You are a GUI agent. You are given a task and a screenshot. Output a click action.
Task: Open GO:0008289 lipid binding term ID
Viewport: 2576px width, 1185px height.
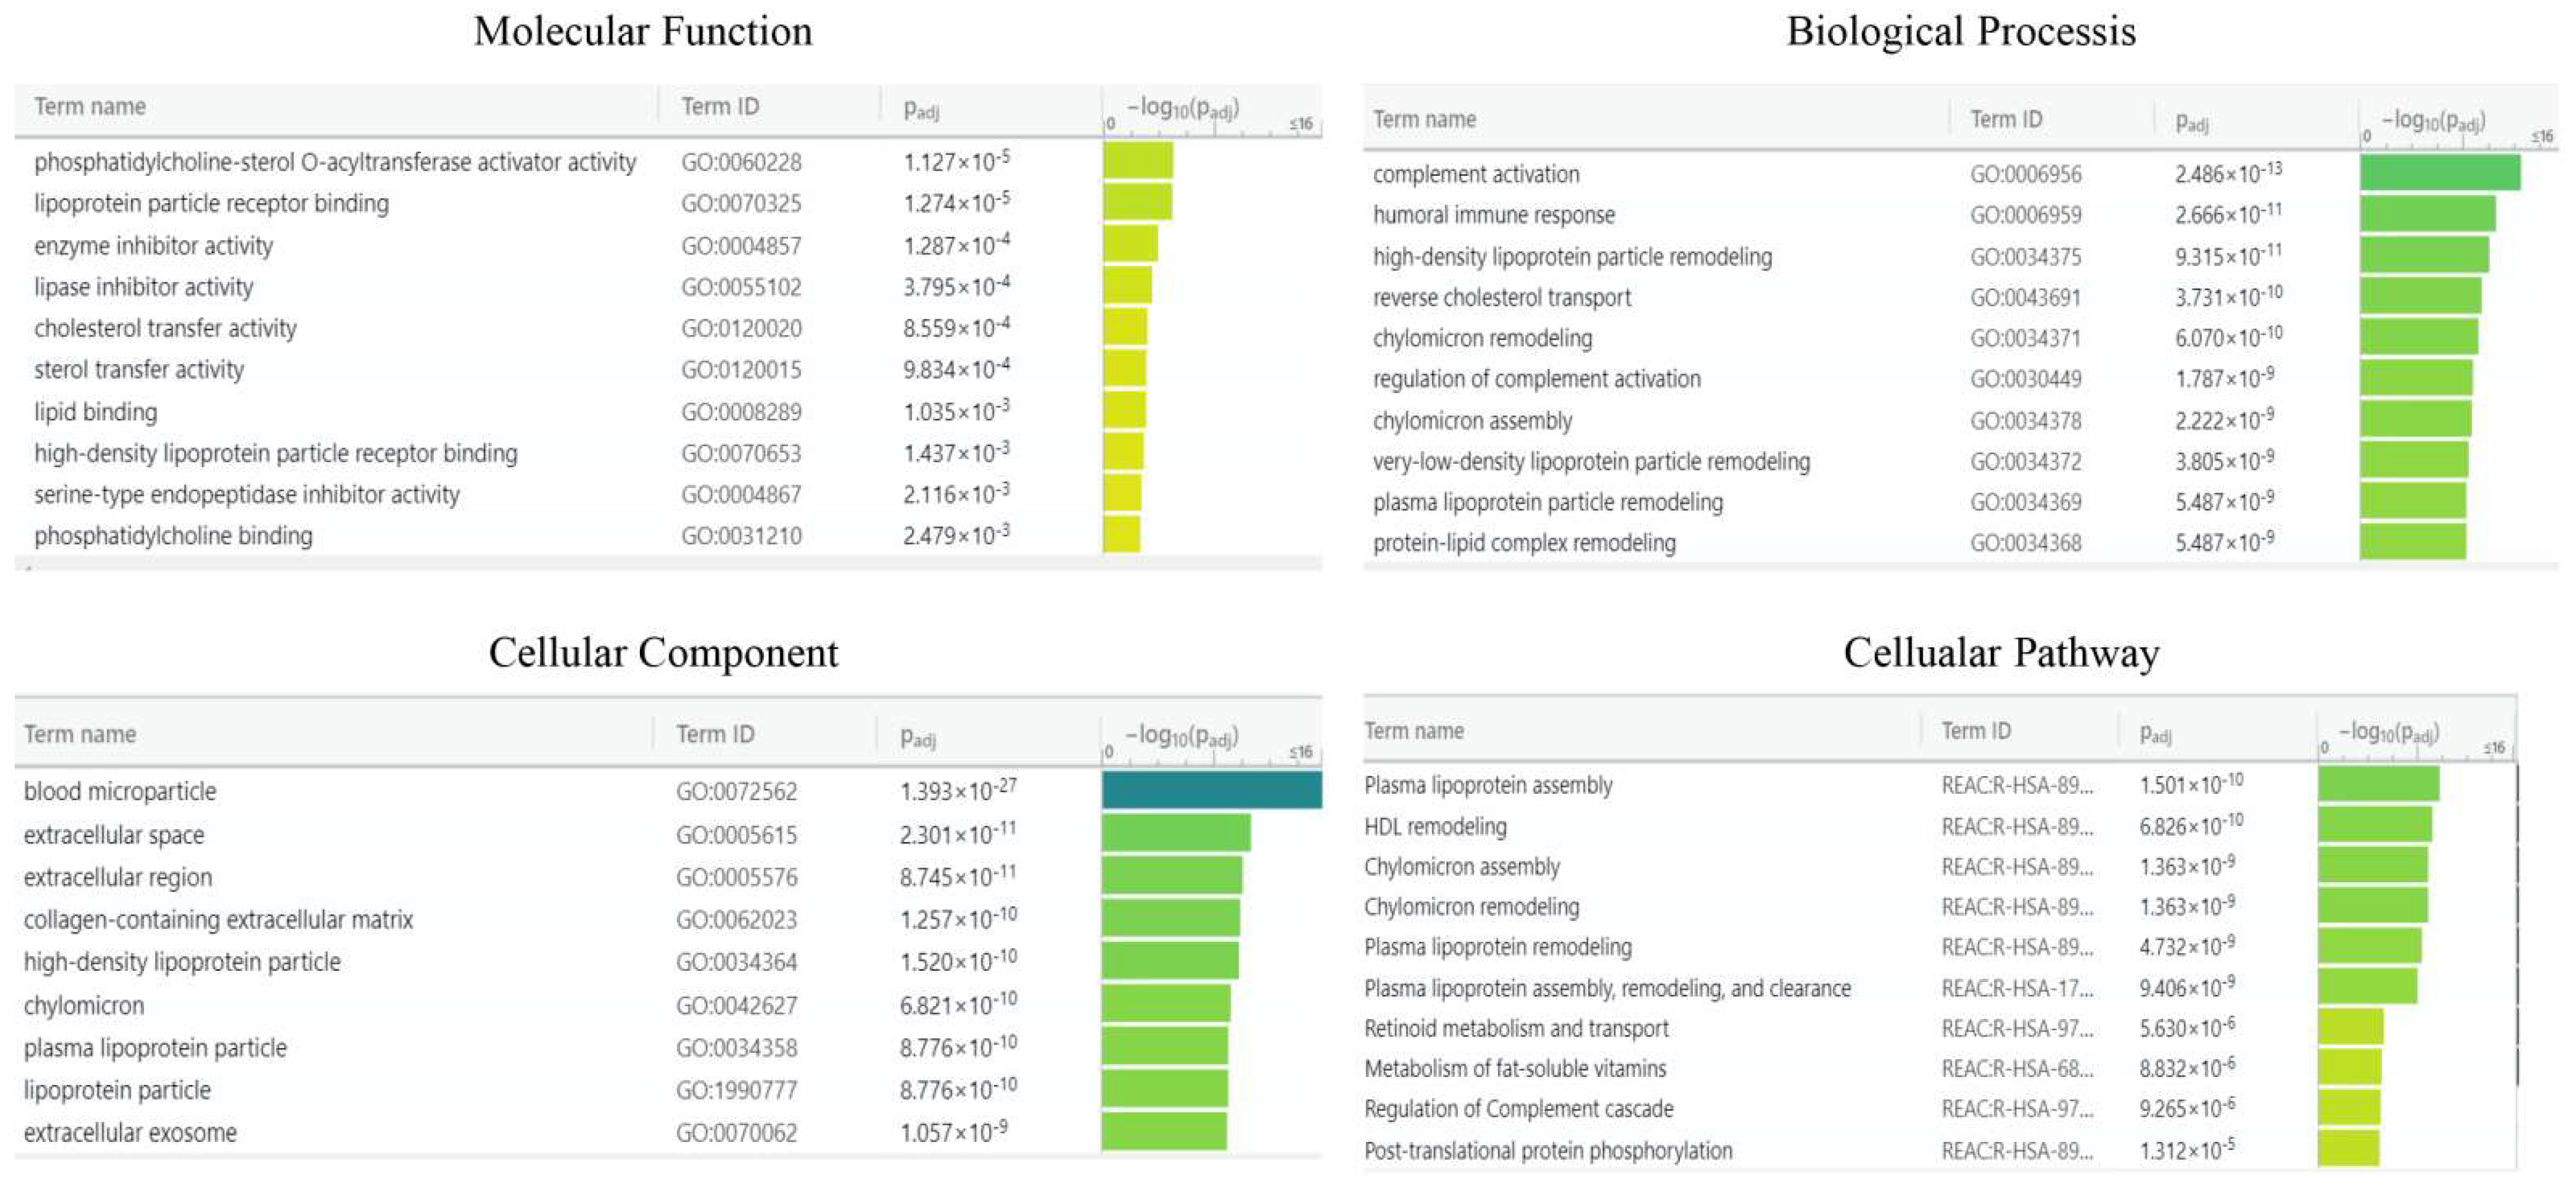click(741, 412)
